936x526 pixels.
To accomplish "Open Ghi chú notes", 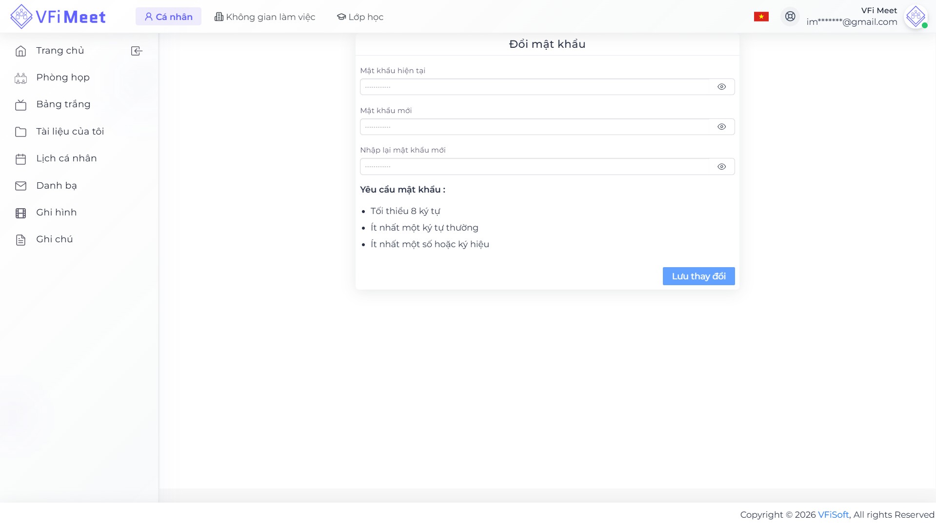I will (x=54, y=239).
